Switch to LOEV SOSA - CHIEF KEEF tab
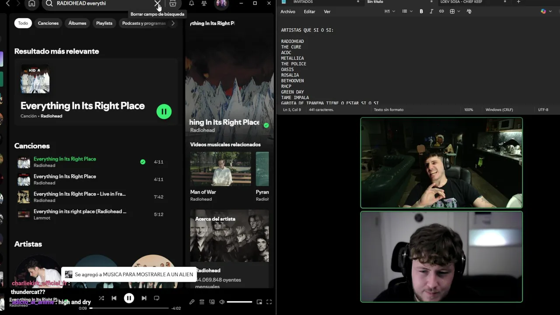 pos(461,2)
